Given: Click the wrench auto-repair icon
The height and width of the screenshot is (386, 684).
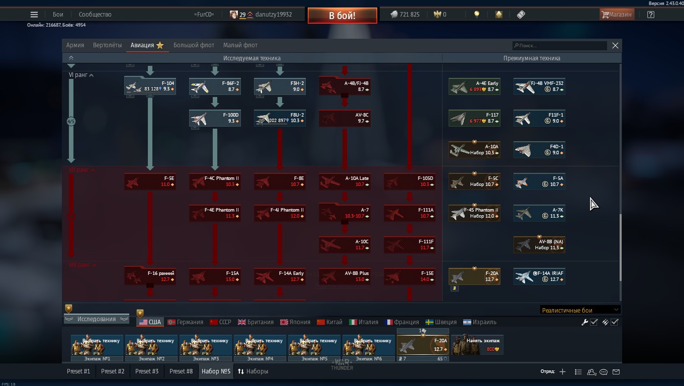Looking at the screenshot, I should (584, 322).
